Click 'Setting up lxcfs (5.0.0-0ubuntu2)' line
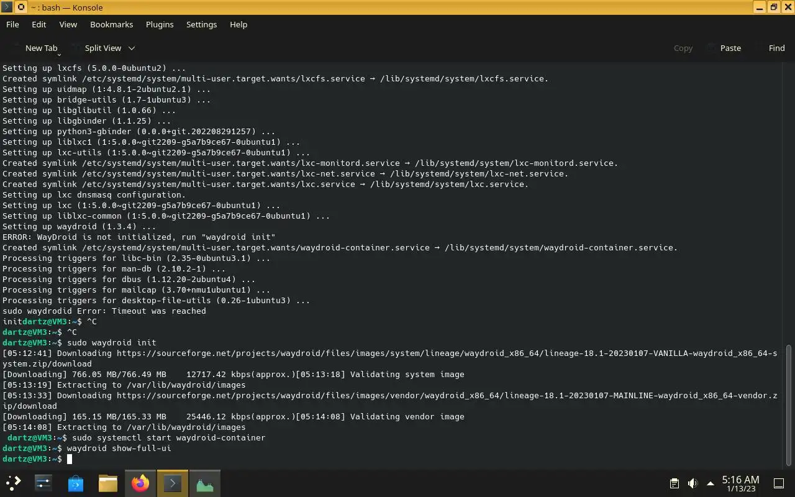 pyautogui.click(x=94, y=68)
